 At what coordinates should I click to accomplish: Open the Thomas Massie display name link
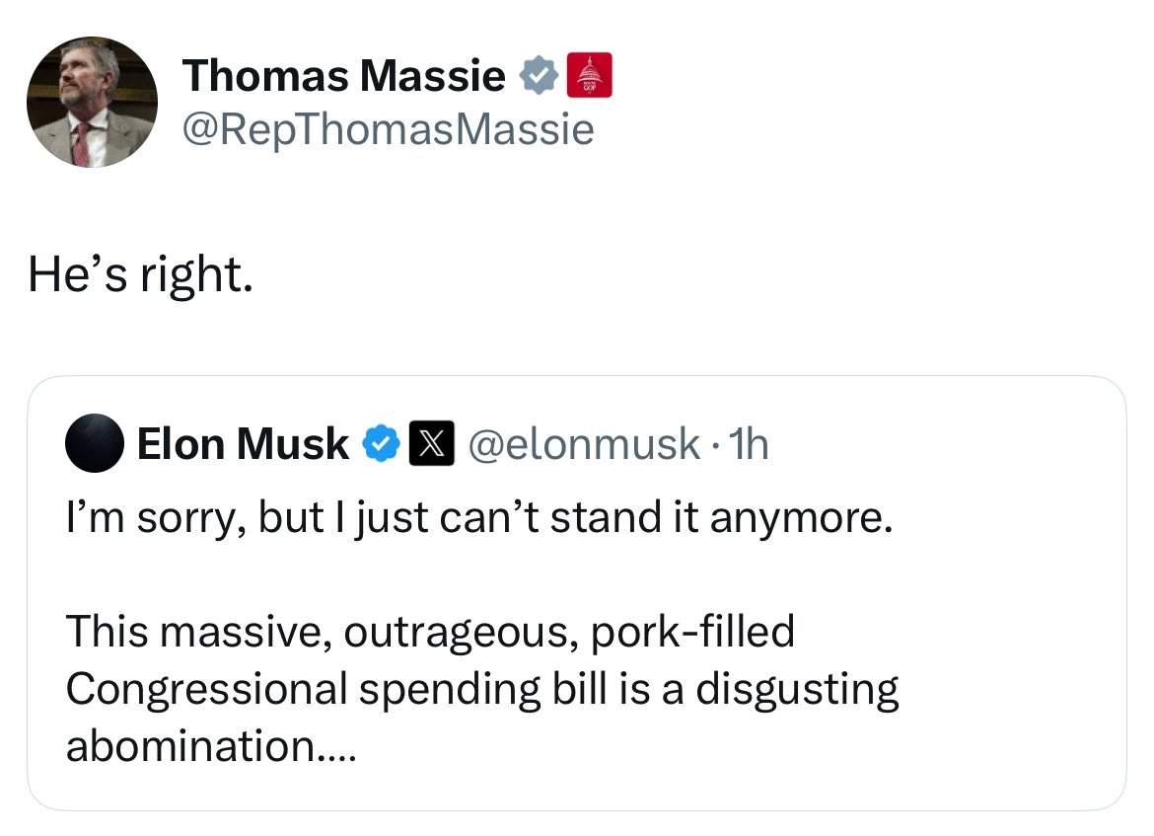pyautogui.click(x=343, y=76)
